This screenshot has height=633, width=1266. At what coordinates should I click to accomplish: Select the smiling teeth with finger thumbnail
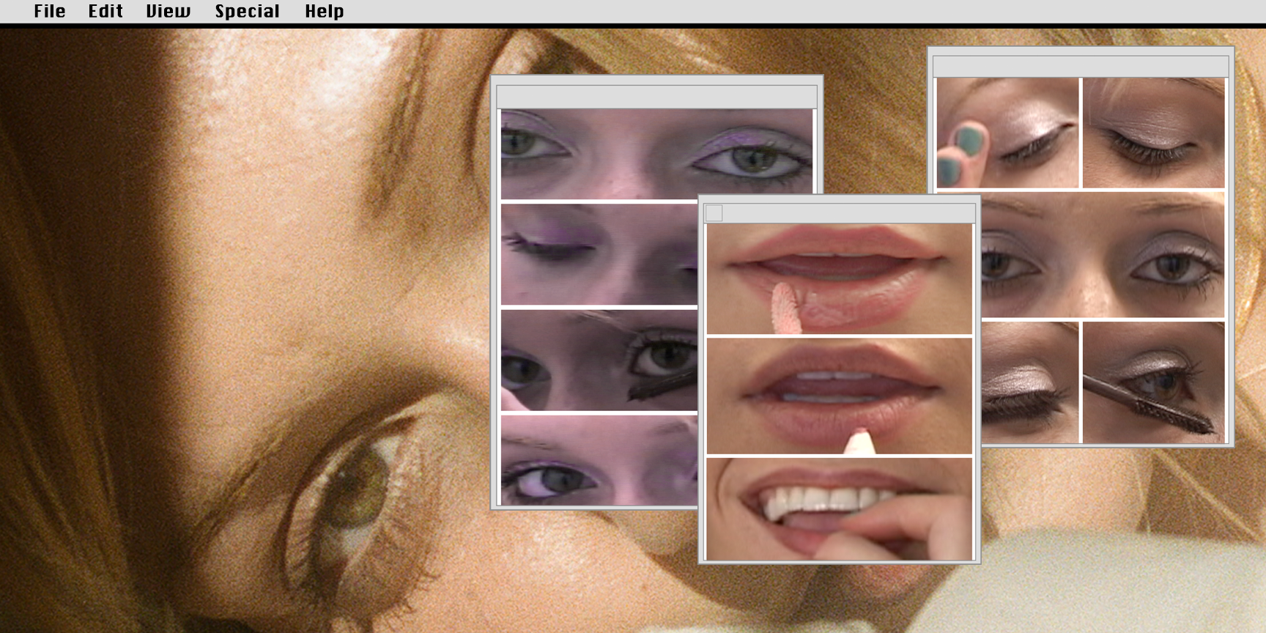click(839, 508)
